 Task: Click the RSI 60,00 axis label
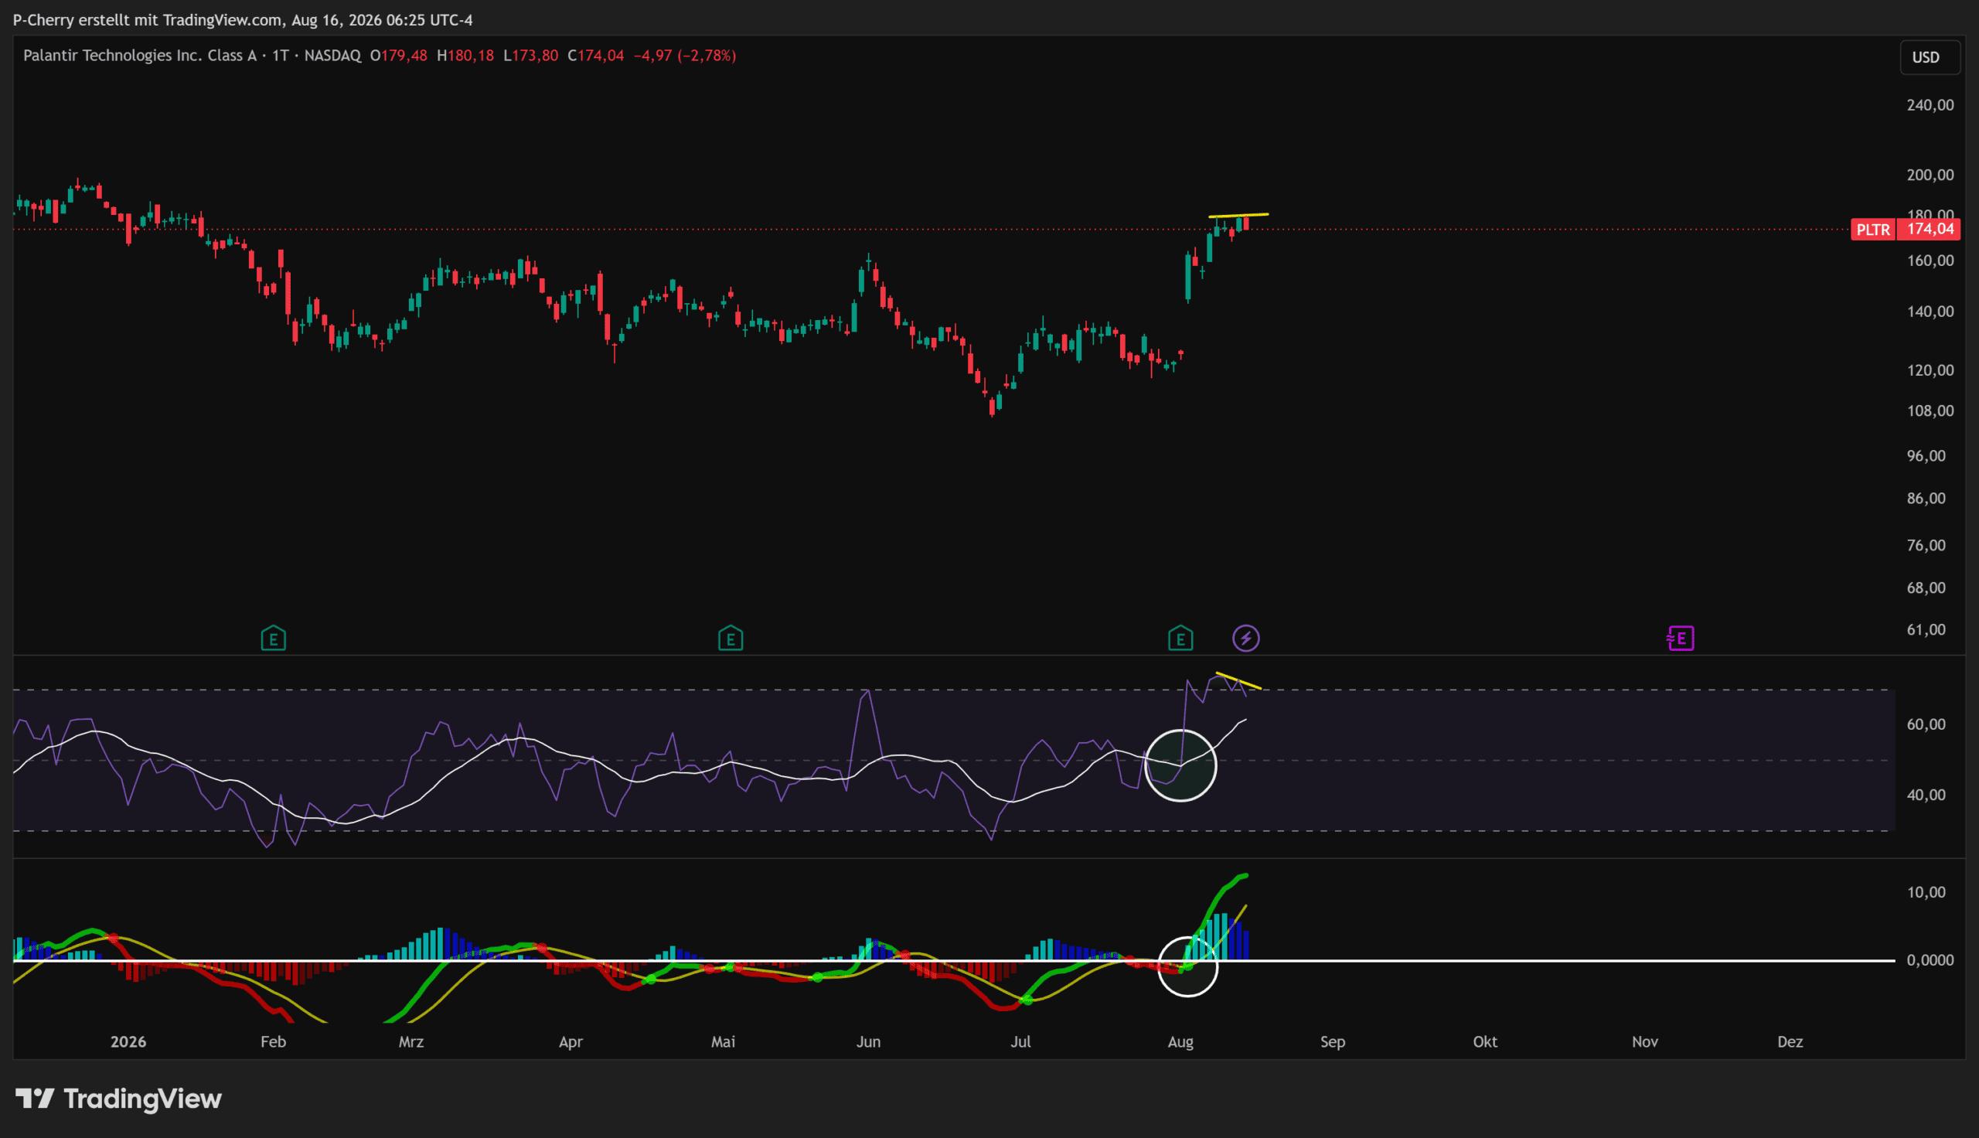point(1926,724)
